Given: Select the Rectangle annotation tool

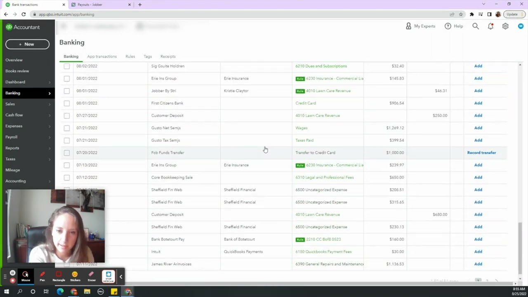Looking at the screenshot, I should coord(59,276).
